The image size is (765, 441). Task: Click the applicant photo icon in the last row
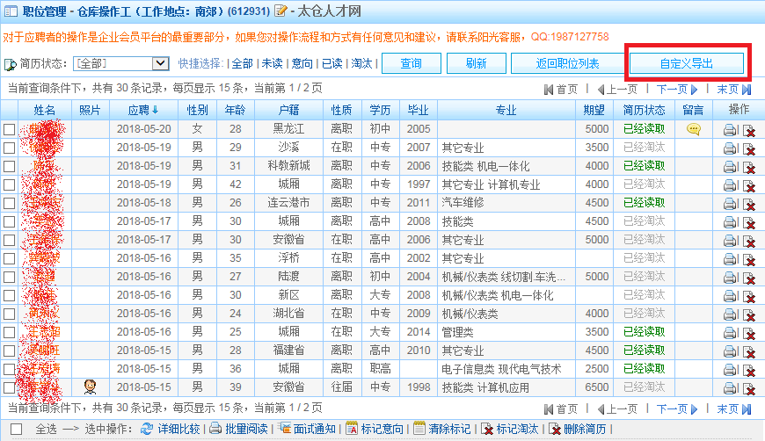90,387
